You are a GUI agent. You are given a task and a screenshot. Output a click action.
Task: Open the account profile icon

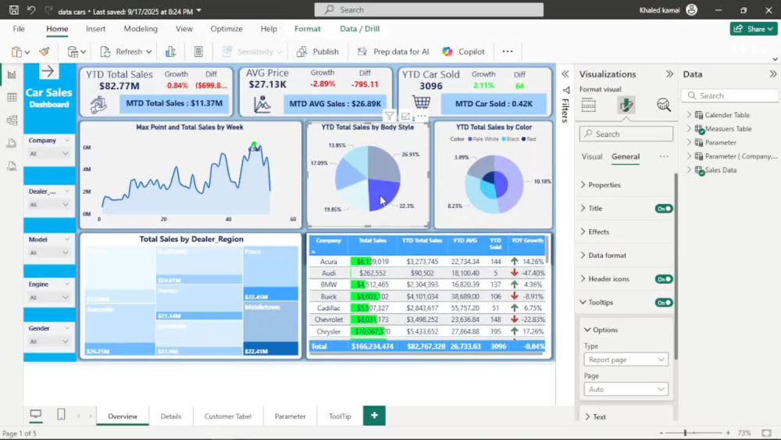691,10
